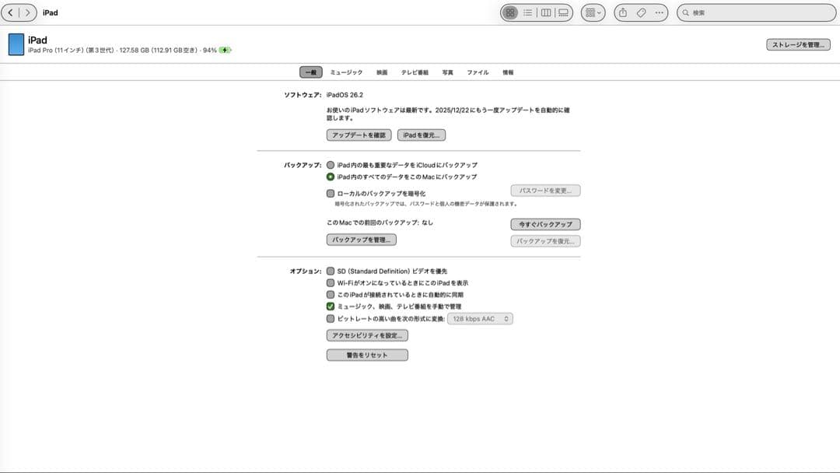Click the battery charging status indicator
The width and height of the screenshot is (840, 473).
[225, 49]
